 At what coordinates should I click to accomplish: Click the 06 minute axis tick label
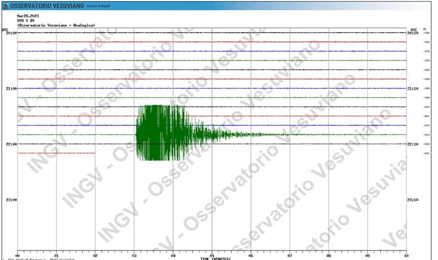251,255
